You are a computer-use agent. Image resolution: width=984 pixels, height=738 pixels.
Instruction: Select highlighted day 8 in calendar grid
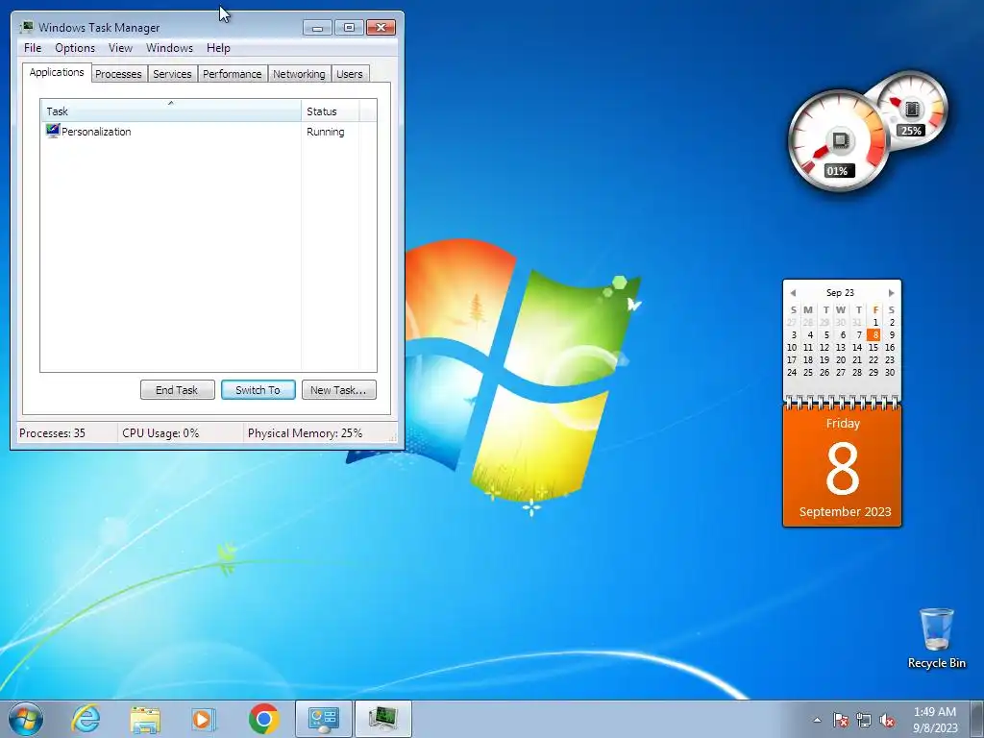point(873,334)
